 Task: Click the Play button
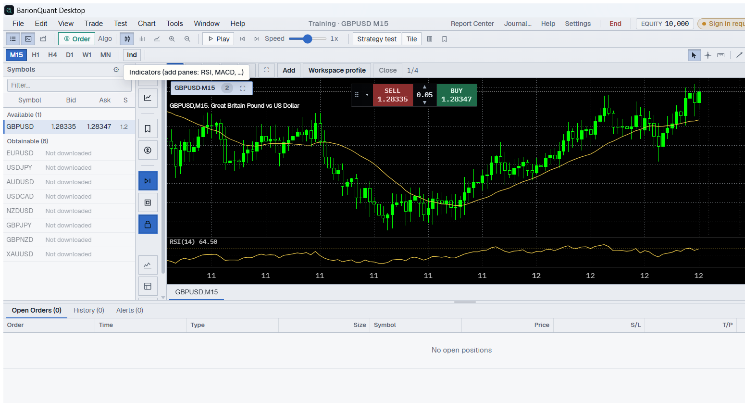[218, 39]
